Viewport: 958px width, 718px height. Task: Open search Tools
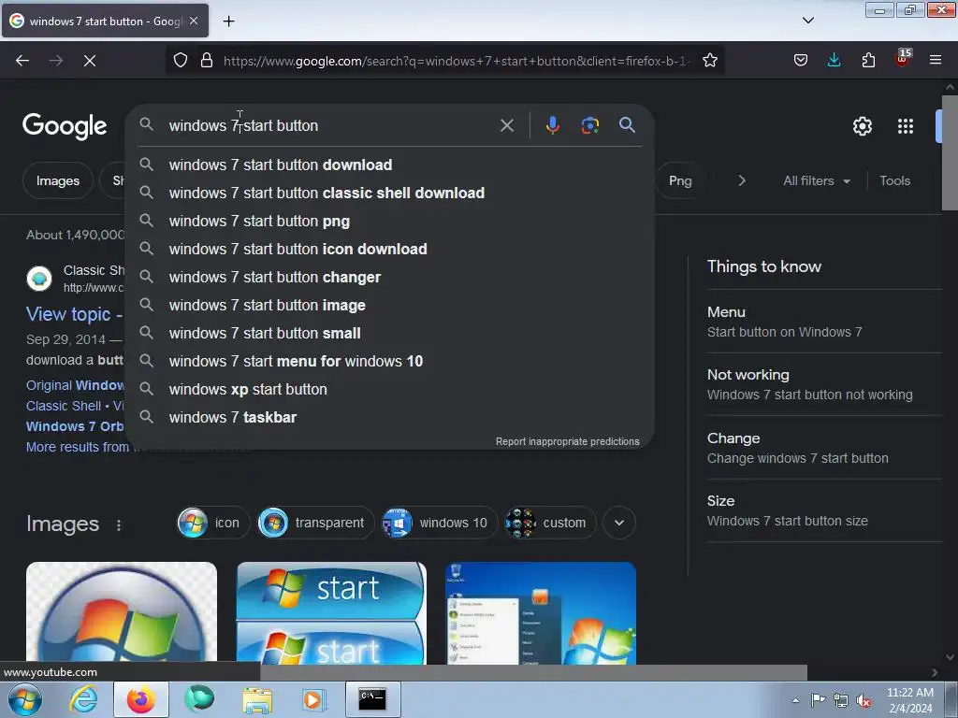(x=894, y=180)
